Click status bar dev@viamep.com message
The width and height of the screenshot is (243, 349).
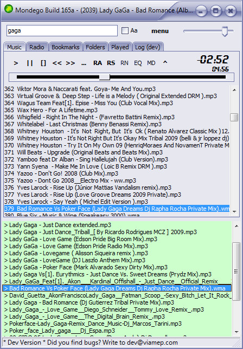pos(90,342)
